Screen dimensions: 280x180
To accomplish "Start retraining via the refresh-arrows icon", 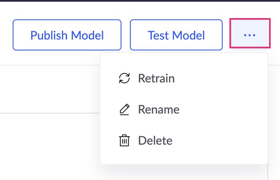I will click(124, 79).
